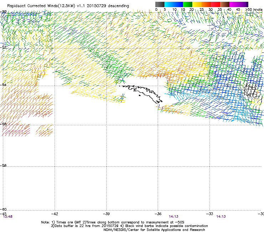The image size is (264, 232).
Task: Click the South Georgia island outline
Action: point(142,94)
